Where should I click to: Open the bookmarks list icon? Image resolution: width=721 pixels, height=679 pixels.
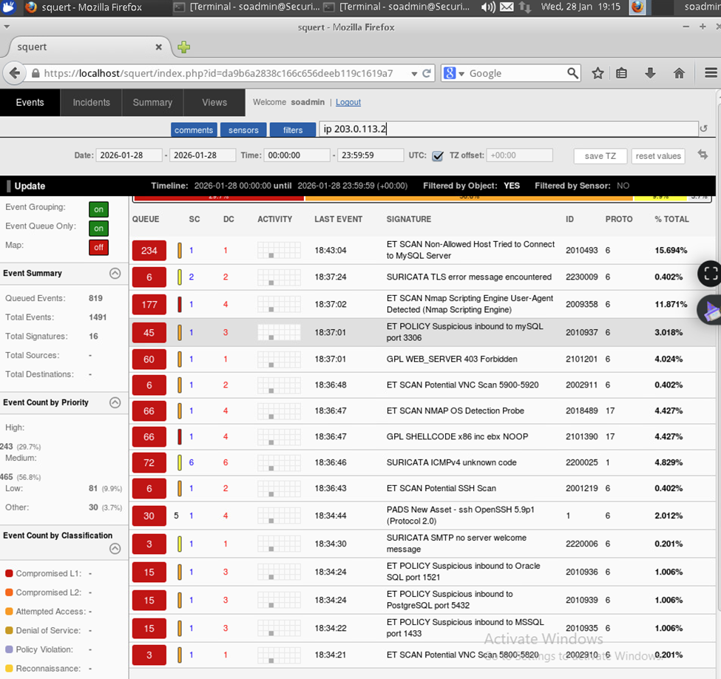pyautogui.click(x=621, y=73)
